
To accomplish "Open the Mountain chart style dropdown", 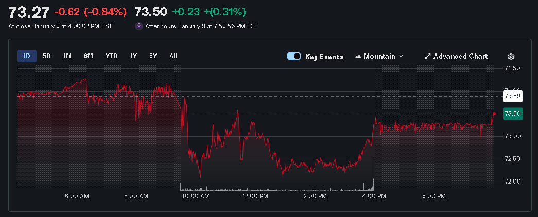I will pyautogui.click(x=379, y=56).
